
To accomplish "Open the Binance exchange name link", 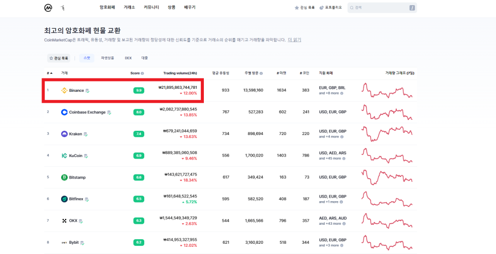I will 77,90.
